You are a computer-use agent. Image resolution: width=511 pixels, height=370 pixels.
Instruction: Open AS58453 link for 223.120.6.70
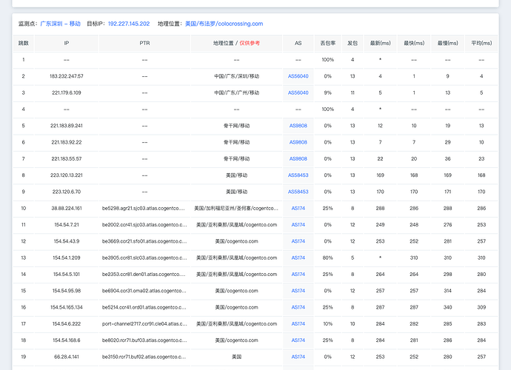(298, 192)
